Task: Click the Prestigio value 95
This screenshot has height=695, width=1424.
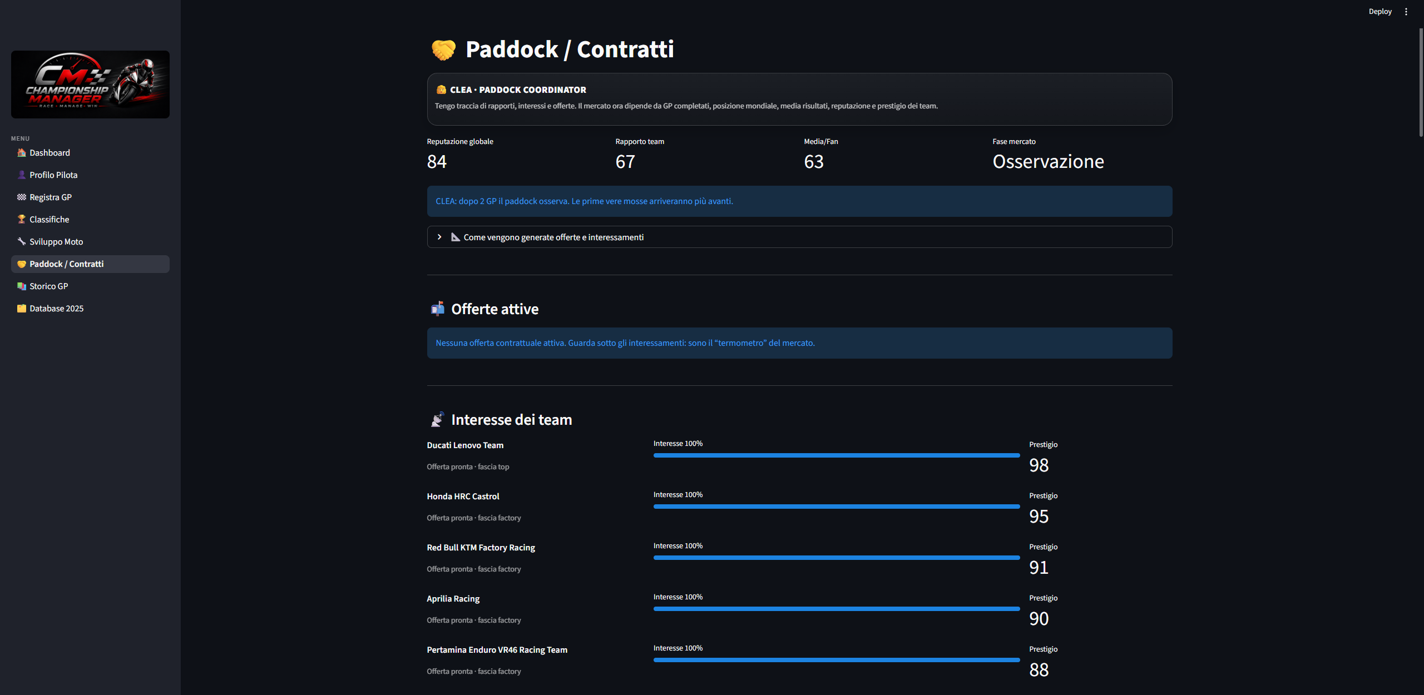Action: point(1039,516)
